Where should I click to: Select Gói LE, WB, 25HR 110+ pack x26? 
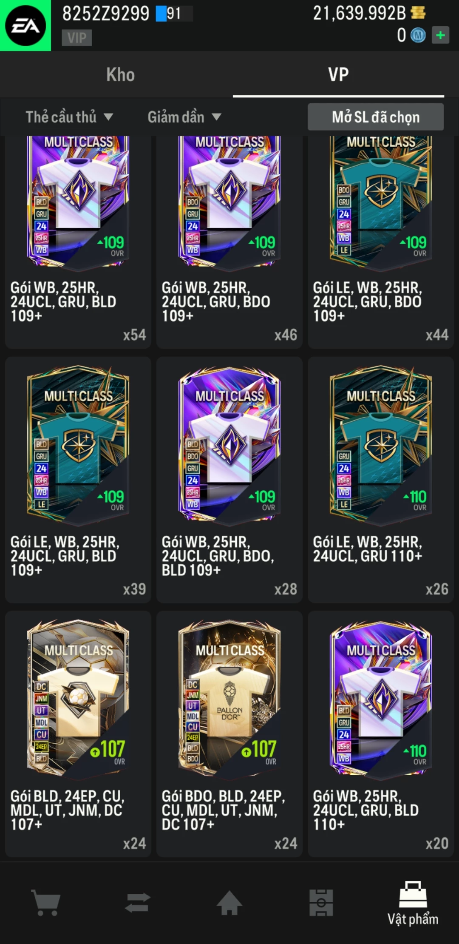point(381,480)
